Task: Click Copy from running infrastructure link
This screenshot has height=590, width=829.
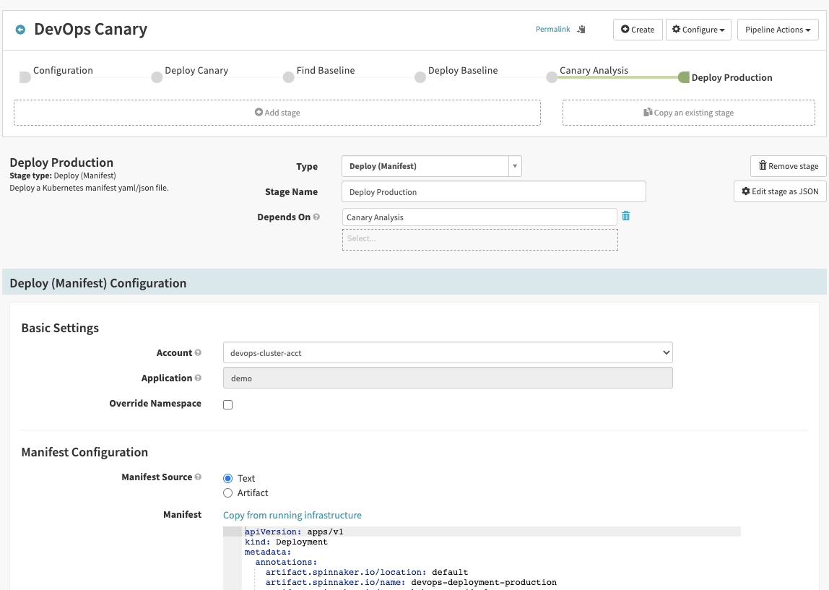Action: click(292, 516)
